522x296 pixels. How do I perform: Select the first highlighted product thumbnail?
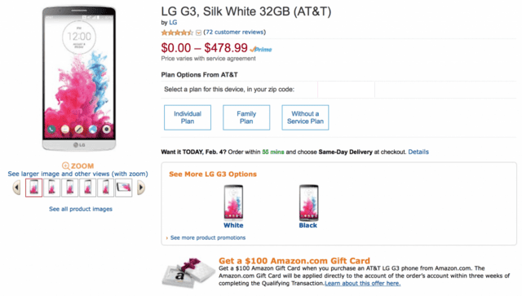[x=34, y=188]
